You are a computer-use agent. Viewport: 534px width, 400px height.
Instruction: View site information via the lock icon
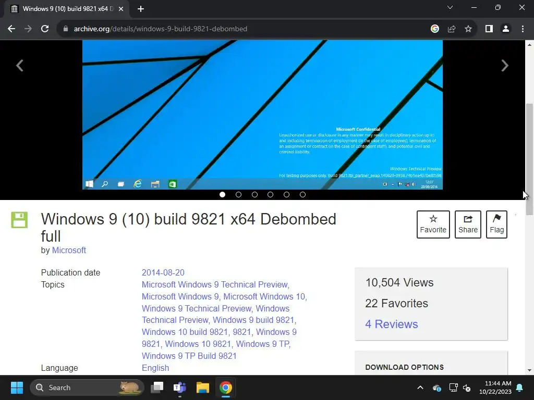[65, 29]
